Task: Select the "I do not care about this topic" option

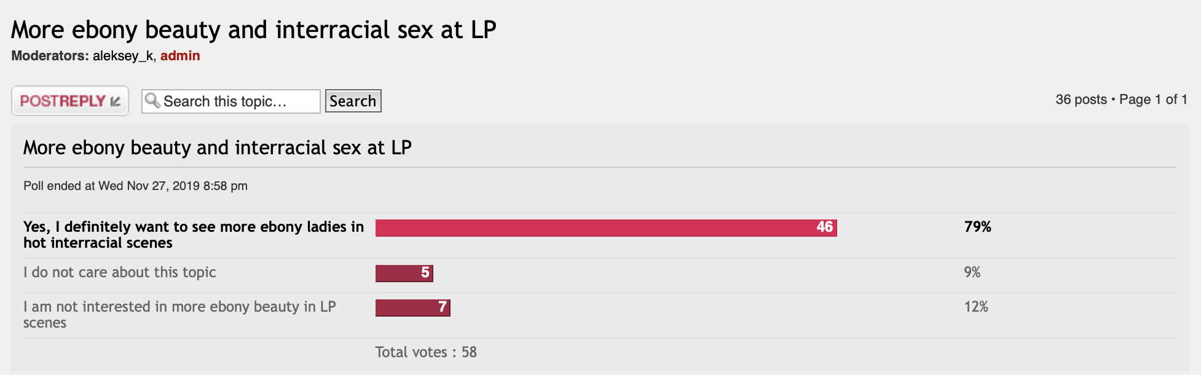Action: (120, 272)
